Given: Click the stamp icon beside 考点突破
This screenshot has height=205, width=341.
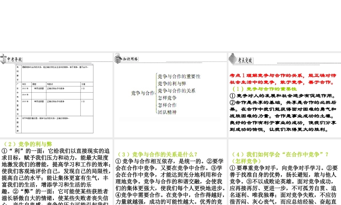Looking at the screenshot, I should tap(233, 59).
